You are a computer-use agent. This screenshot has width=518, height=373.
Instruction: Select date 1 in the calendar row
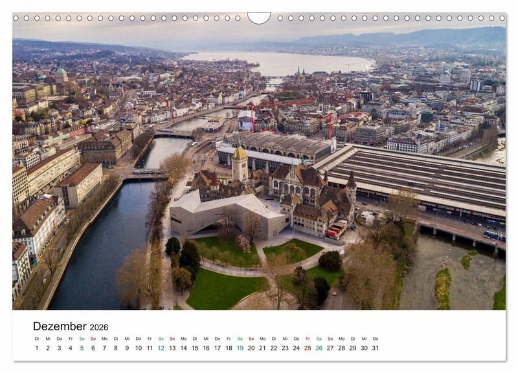pos(37,348)
